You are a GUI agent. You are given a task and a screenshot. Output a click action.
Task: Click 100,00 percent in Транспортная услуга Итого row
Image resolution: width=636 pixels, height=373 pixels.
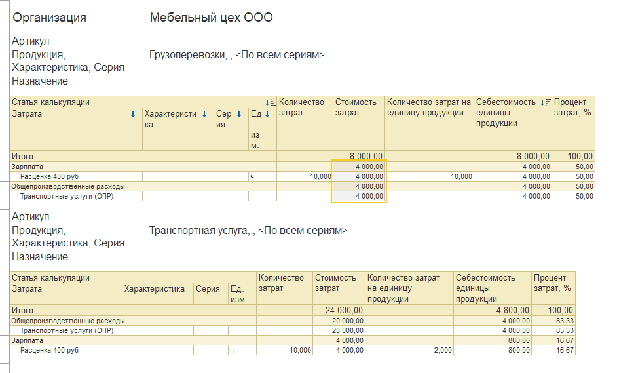[561, 311]
